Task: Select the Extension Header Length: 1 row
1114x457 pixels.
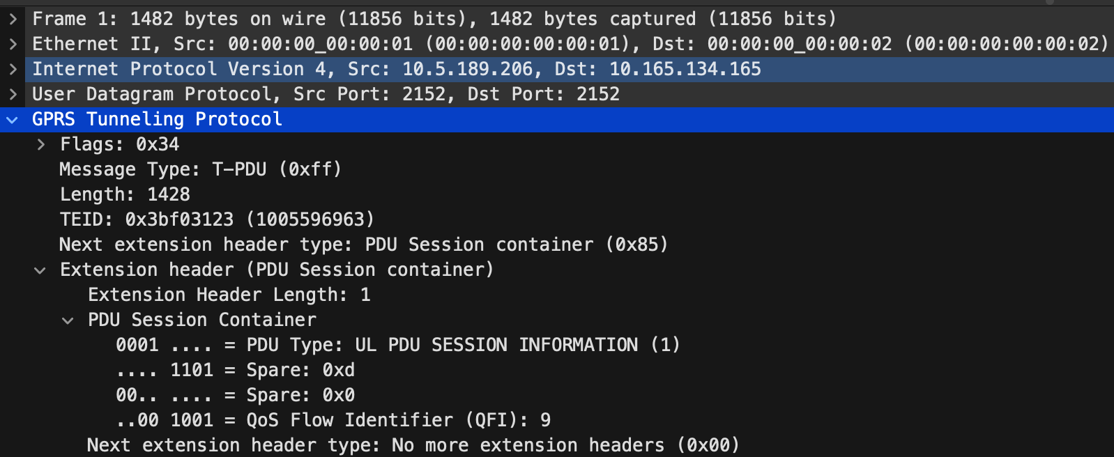Action: [229, 295]
